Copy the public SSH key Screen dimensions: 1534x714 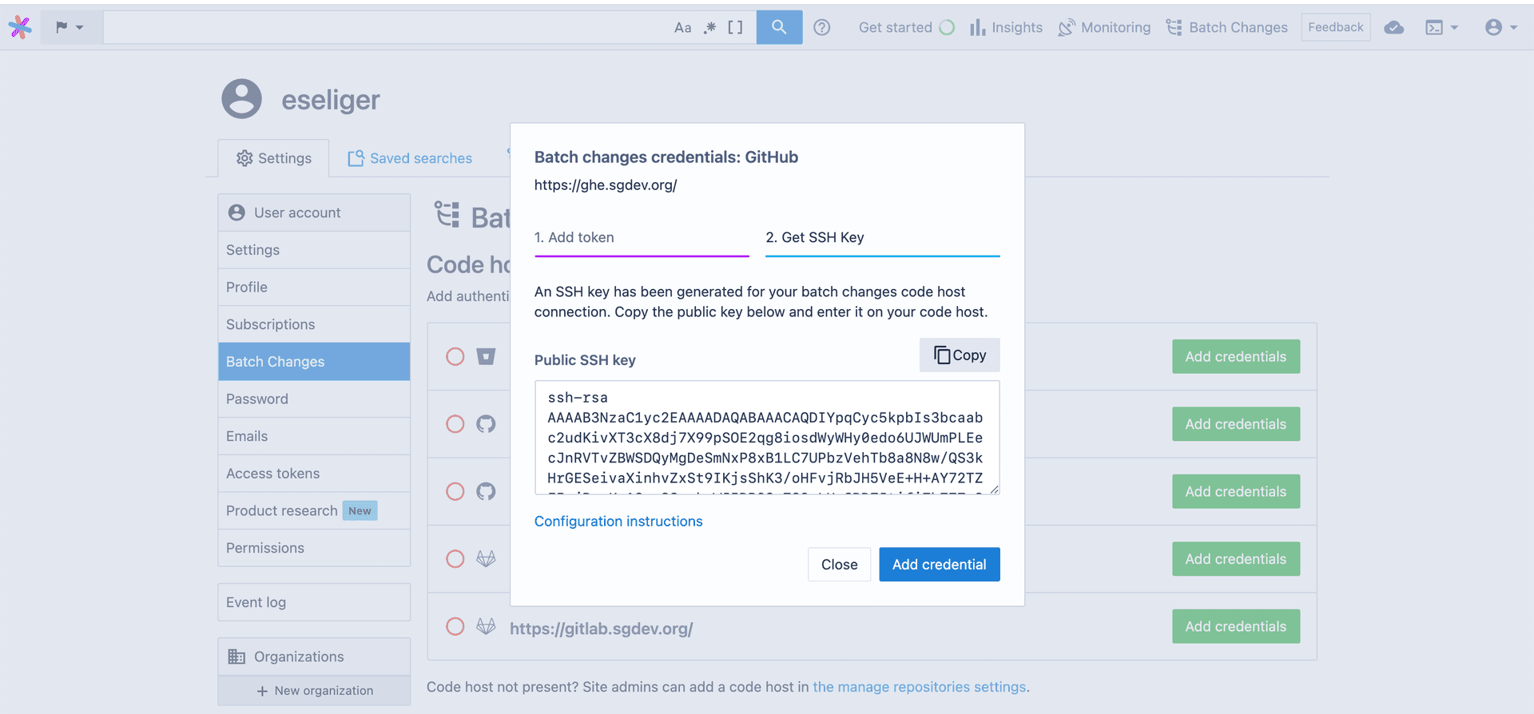[960, 355]
